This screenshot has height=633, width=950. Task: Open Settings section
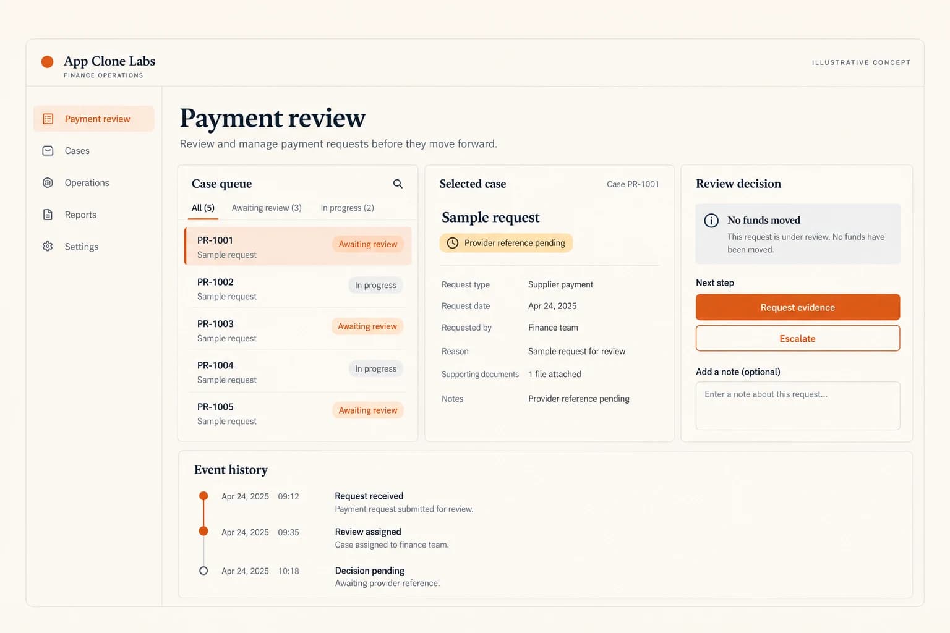point(94,246)
